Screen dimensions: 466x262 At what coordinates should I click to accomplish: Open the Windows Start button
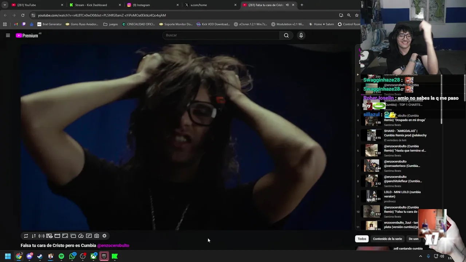tap(8, 256)
